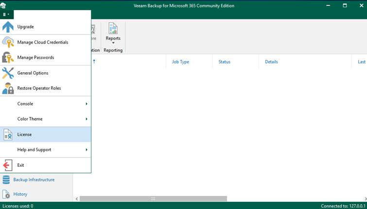Select Manage Cloud Credentials menu entry

click(45, 42)
